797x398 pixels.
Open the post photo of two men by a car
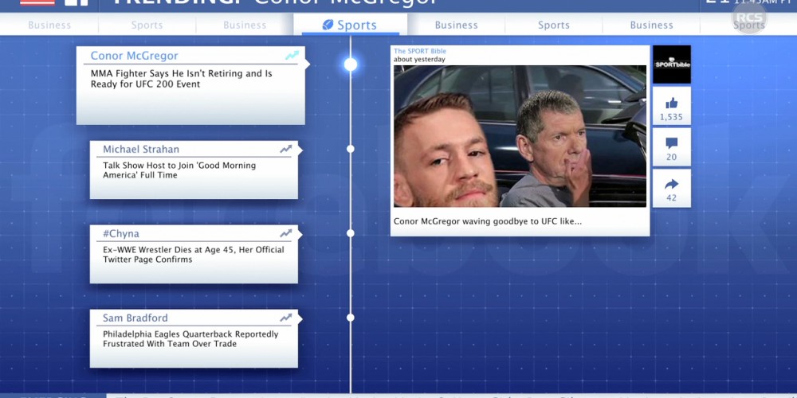point(520,136)
